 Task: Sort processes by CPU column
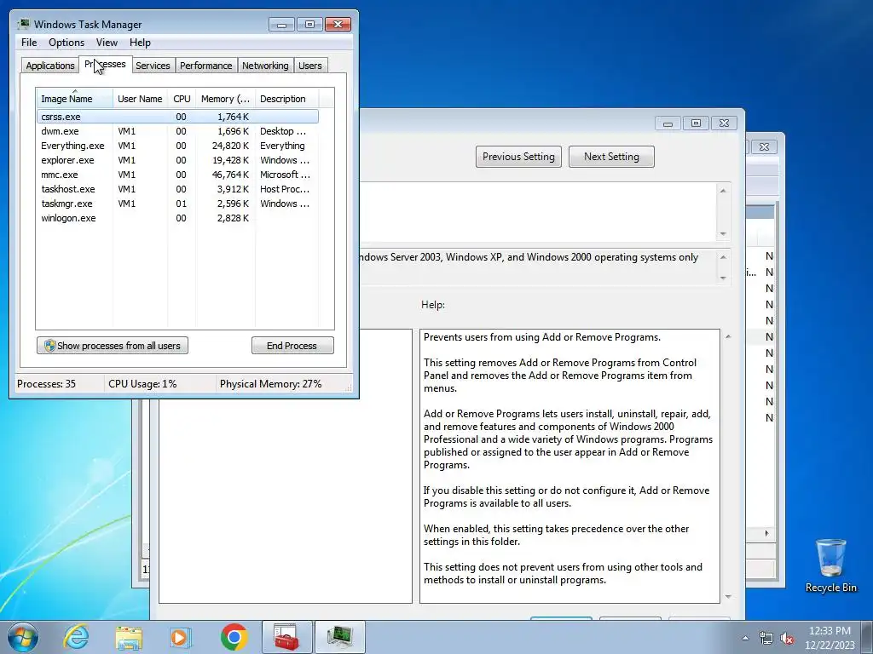tap(182, 99)
